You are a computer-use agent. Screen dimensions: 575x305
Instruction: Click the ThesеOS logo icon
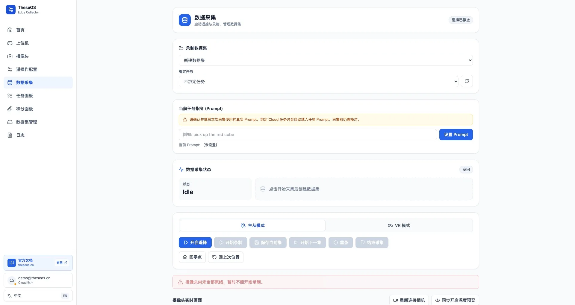pyautogui.click(x=11, y=10)
